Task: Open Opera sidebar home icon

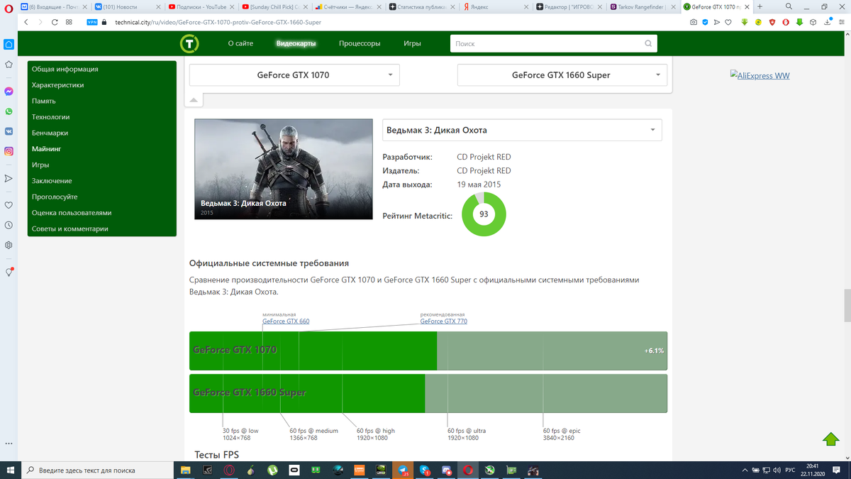Action: coord(9,44)
